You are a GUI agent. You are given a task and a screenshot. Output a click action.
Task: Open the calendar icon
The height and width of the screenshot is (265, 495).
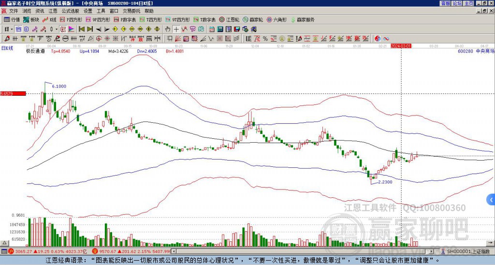point(212,29)
